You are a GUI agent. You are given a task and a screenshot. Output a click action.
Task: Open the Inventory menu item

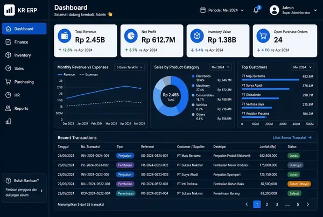tap(24, 55)
